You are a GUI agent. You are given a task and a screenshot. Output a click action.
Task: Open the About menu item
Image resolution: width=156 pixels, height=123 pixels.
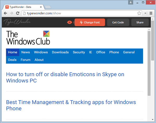click(x=39, y=60)
